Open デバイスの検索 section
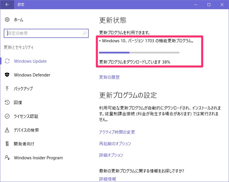Image resolution: width=229 pixels, height=182 pixels. [26, 130]
